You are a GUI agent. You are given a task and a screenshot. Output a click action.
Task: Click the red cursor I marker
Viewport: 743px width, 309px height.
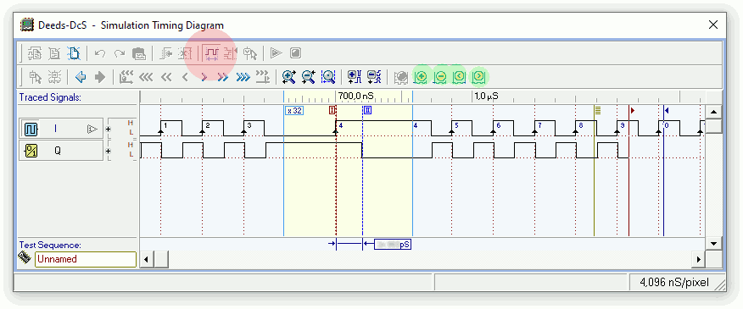(332, 110)
